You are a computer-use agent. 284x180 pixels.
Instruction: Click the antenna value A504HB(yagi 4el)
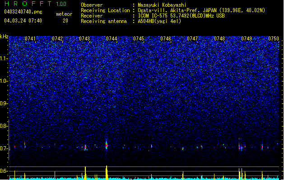(159, 21)
